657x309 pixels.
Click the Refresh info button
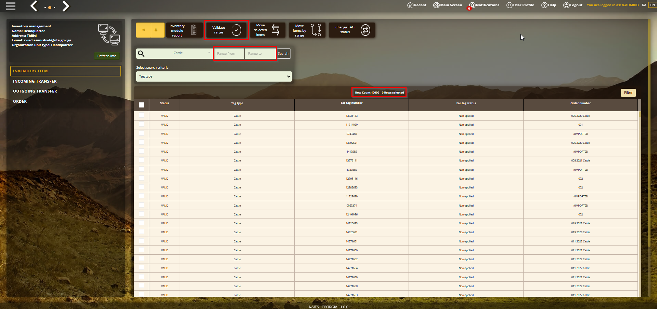click(107, 56)
